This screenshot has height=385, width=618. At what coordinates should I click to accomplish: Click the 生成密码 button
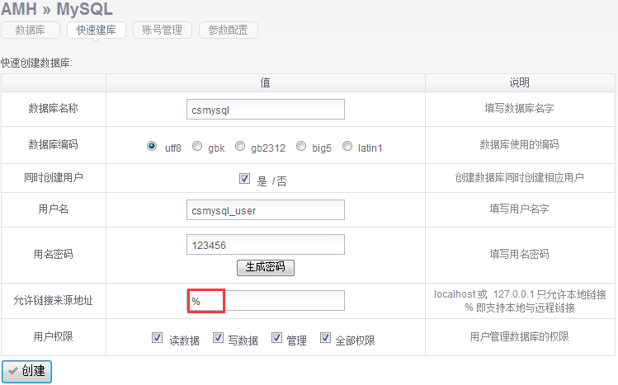(265, 267)
